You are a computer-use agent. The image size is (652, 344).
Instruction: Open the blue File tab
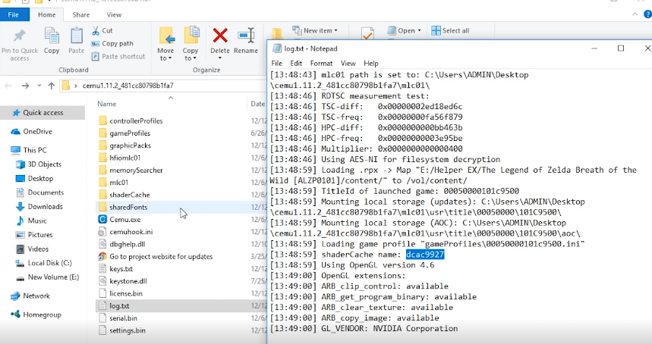tap(14, 14)
